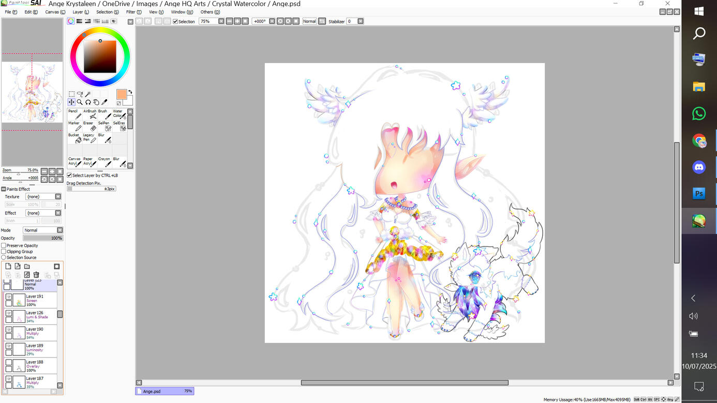Image resolution: width=717 pixels, height=403 pixels.
Task: Select the Magic Wand tool
Action: coord(88,94)
